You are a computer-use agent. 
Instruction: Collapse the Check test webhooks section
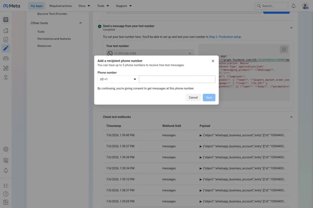tap(291, 117)
